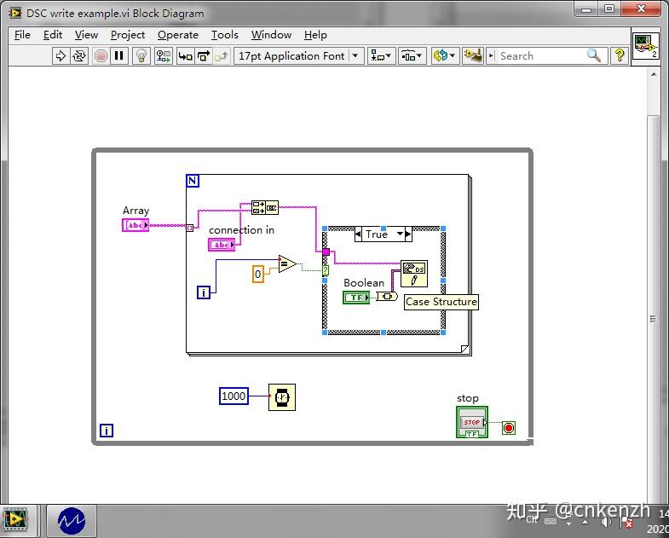The height and width of the screenshot is (538, 669).
Task: Select the While Loop iteration terminal i
Action: click(107, 431)
